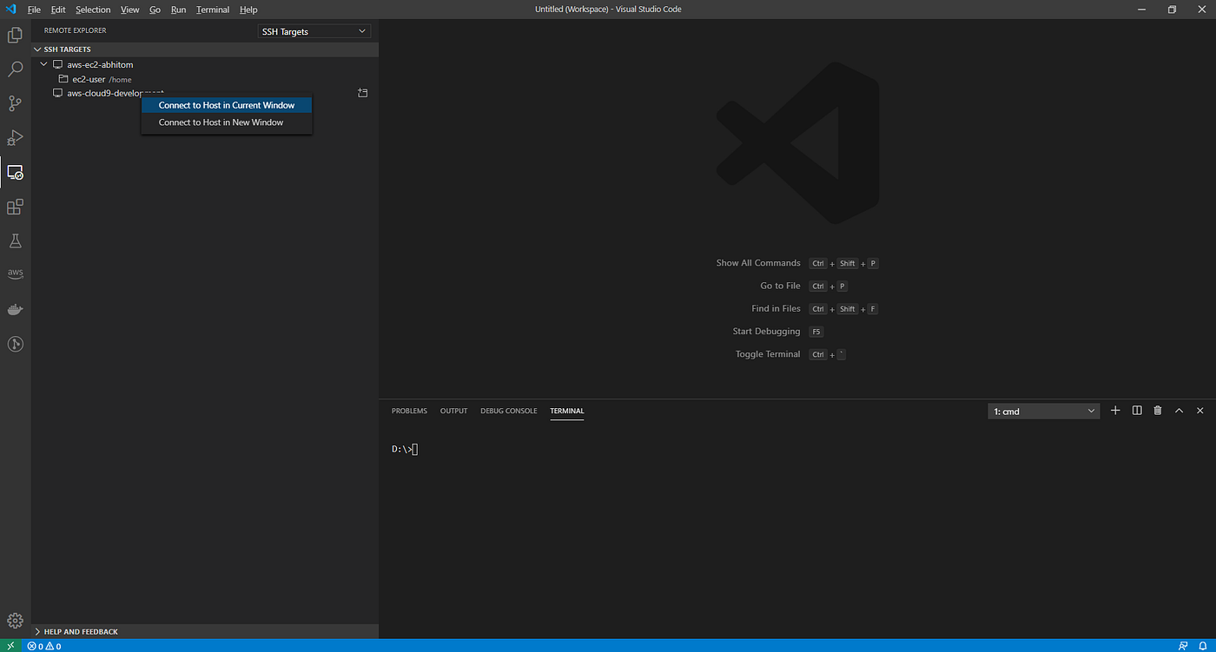The height and width of the screenshot is (652, 1216).
Task: Open the Testing view with the beaker icon
Action: 15,240
